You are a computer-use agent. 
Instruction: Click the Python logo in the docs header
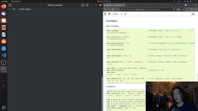(109, 14)
